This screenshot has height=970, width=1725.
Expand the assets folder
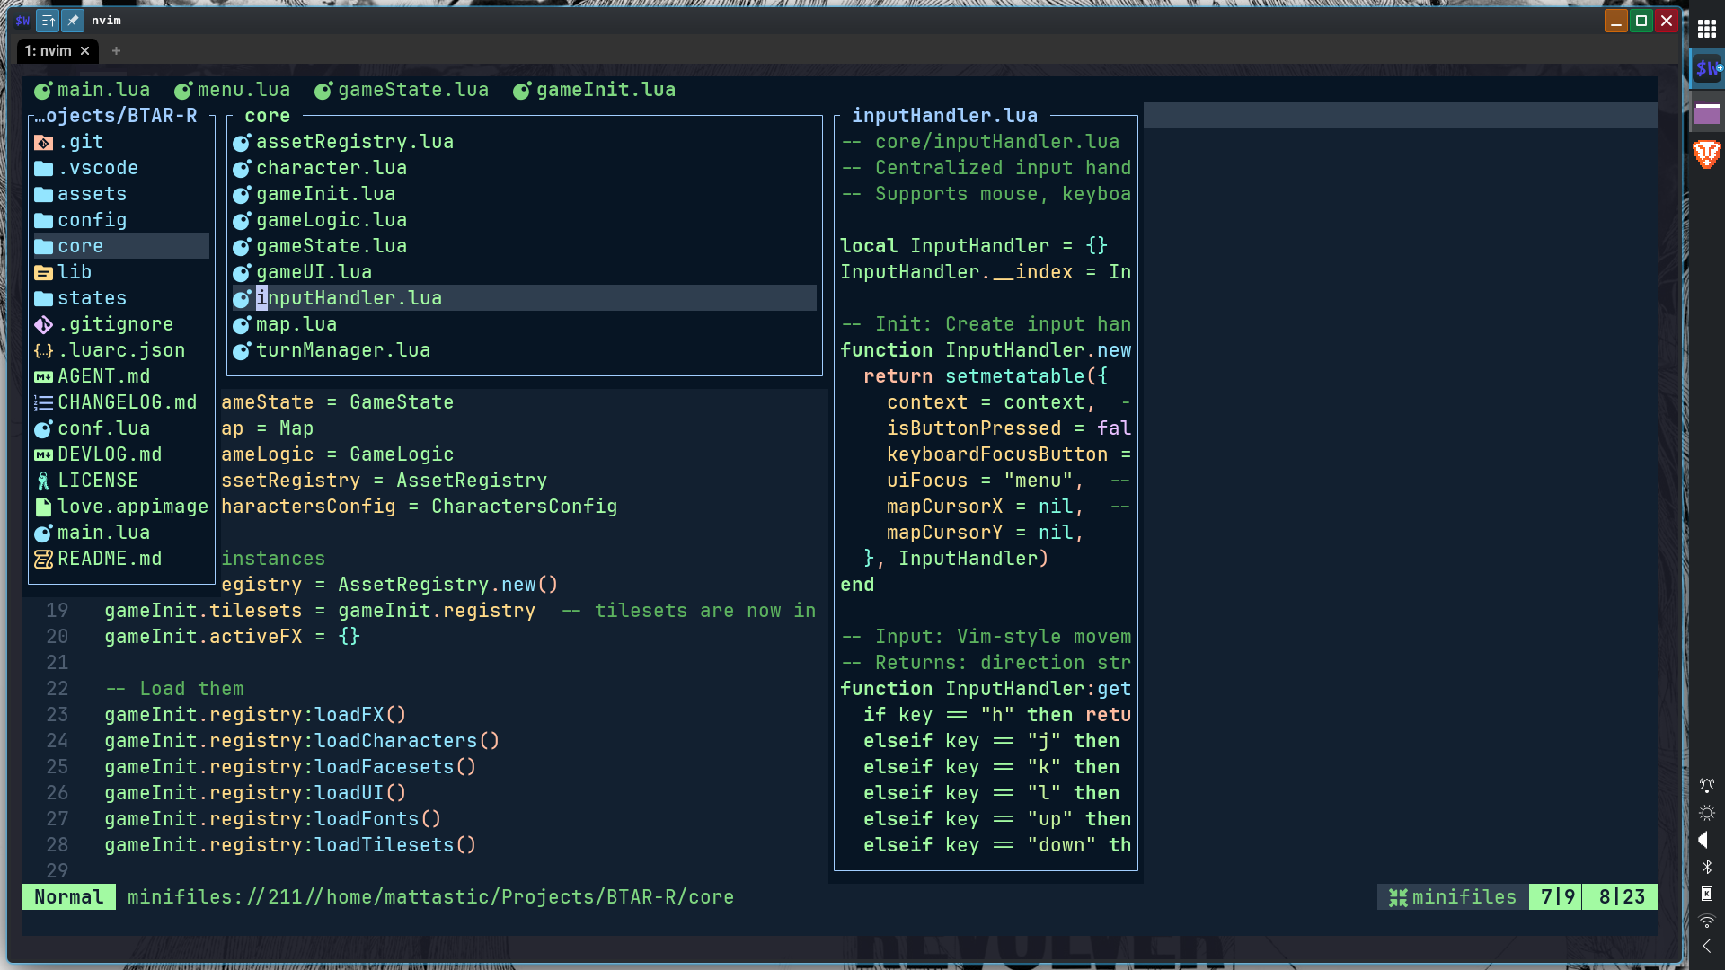(92, 194)
